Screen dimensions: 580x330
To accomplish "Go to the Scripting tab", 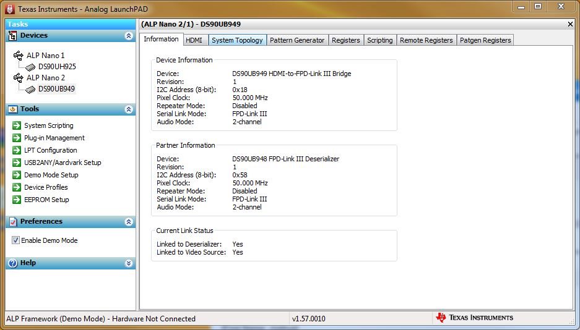I will pos(380,40).
